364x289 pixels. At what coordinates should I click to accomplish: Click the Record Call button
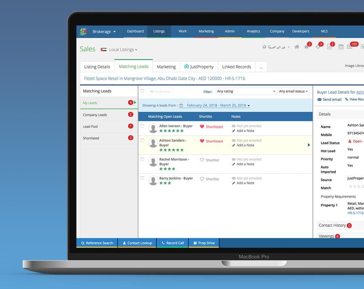coord(172,243)
